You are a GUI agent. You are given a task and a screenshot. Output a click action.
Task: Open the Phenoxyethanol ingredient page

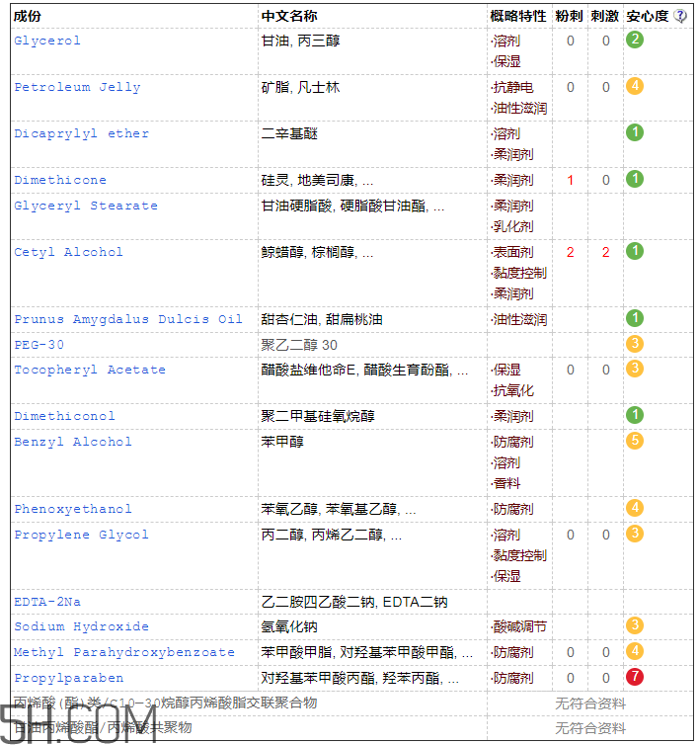[73, 509]
